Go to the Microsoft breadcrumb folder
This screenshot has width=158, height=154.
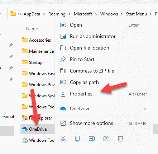[x=83, y=14]
